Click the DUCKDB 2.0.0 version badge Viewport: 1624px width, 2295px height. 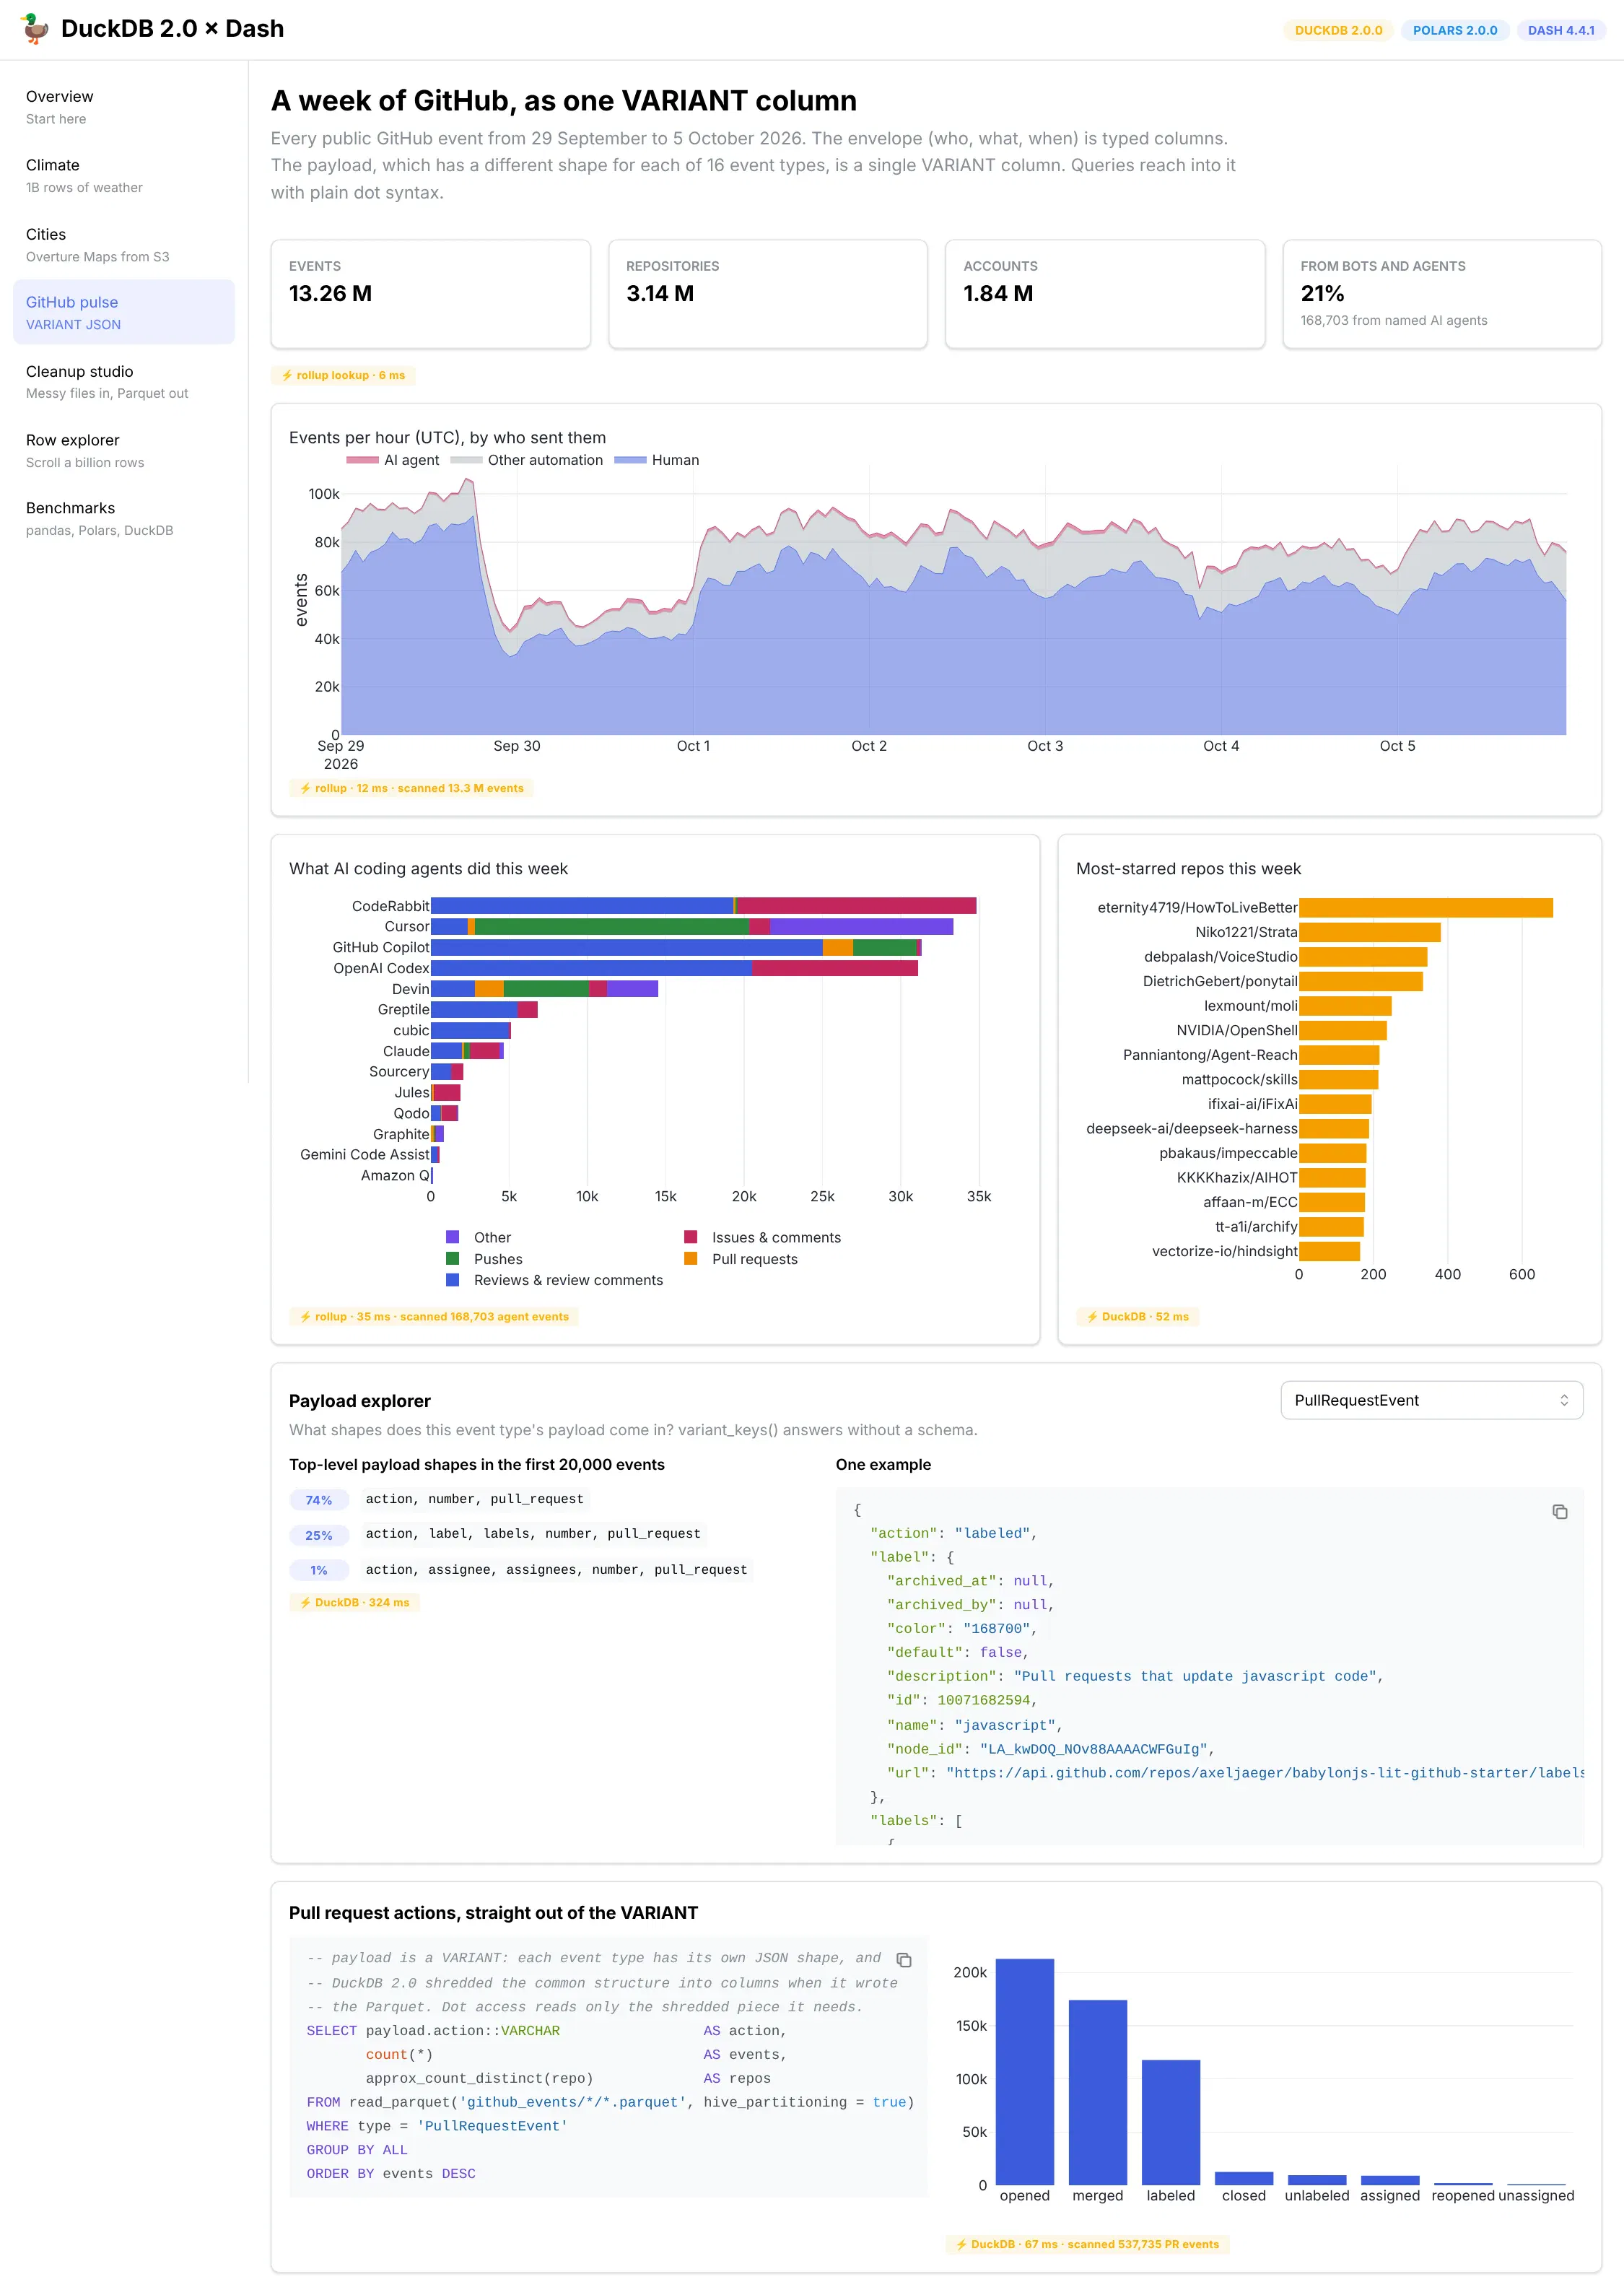(1338, 30)
